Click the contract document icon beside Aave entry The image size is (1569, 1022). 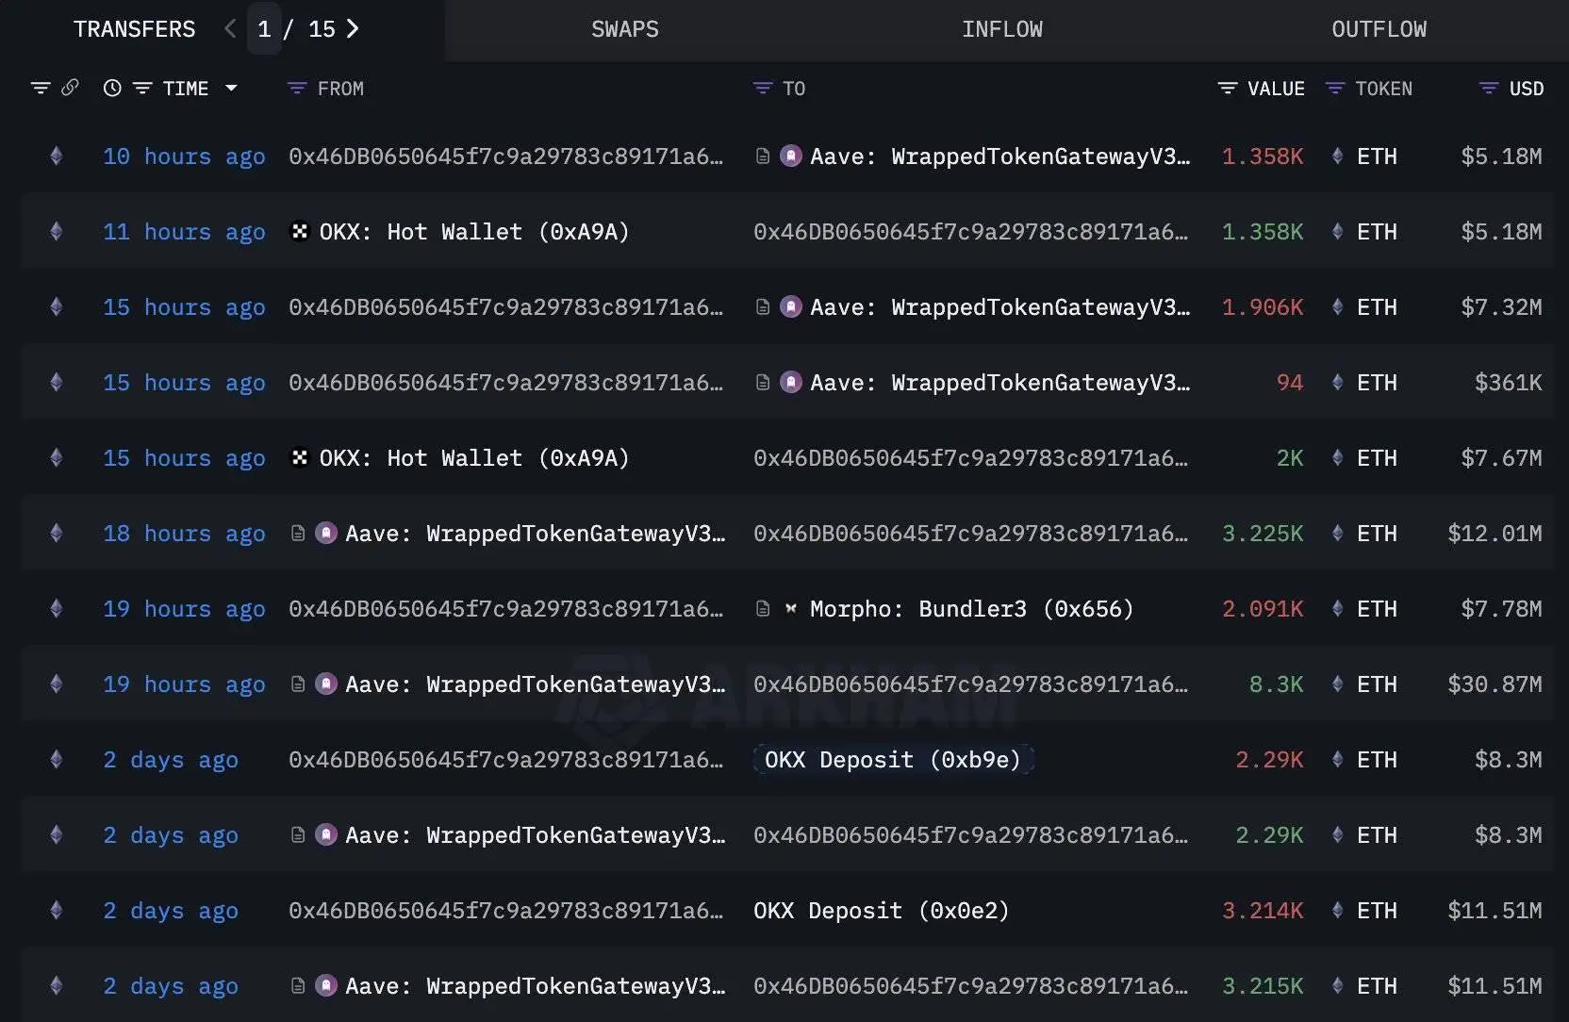tap(762, 157)
